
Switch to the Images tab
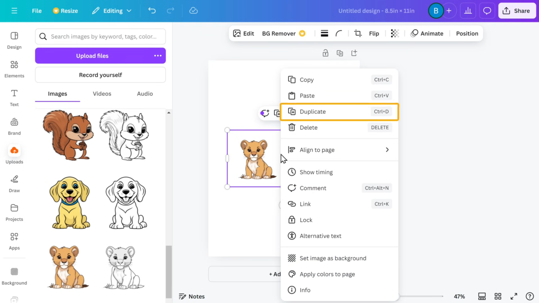tap(57, 94)
